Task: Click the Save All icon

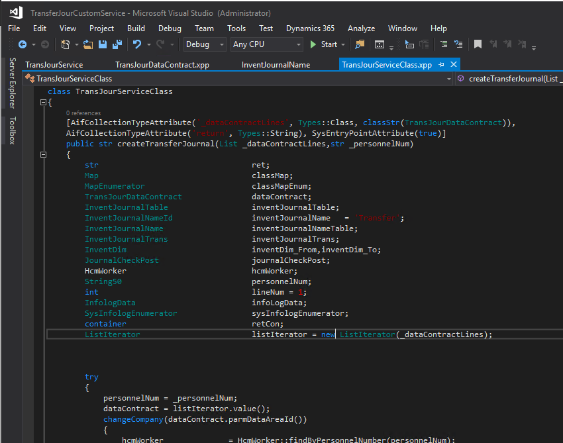Action: 117,44
